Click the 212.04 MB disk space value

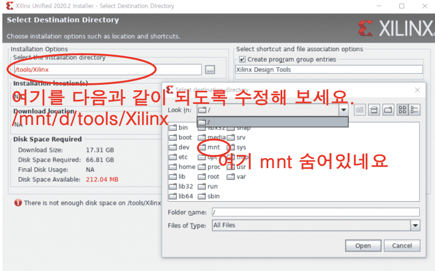pos(102,180)
